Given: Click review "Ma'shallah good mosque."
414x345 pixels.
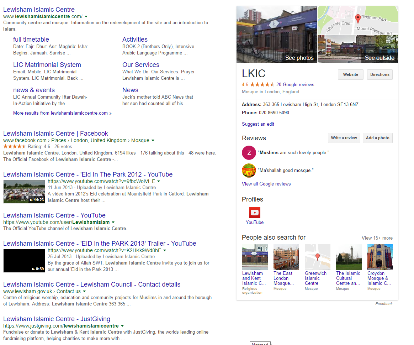Looking at the screenshot, I should point(286,171).
